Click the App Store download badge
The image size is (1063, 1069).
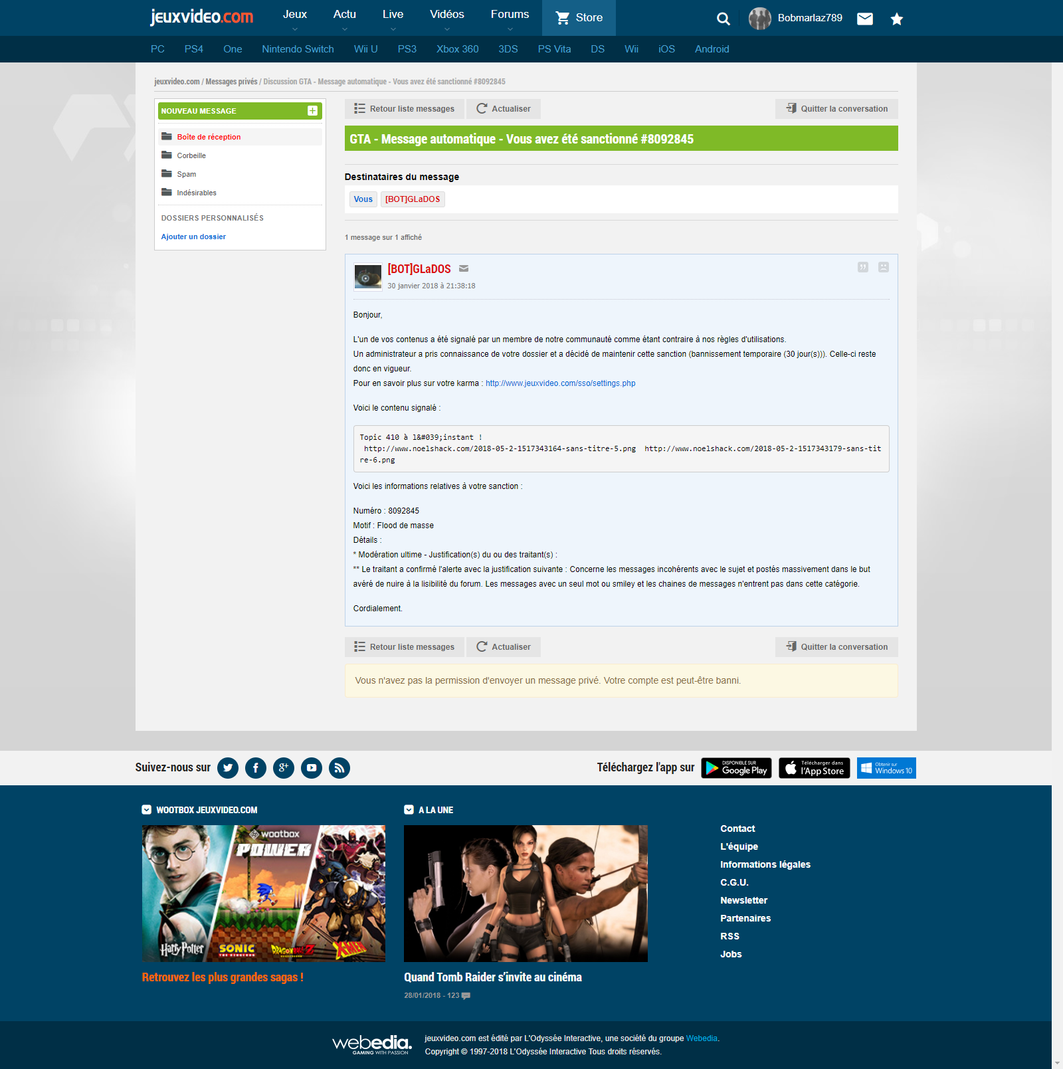point(815,768)
